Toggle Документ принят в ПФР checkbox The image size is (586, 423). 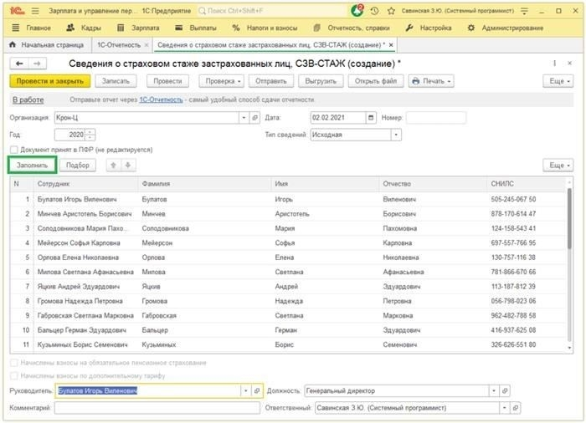click(x=14, y=150)
